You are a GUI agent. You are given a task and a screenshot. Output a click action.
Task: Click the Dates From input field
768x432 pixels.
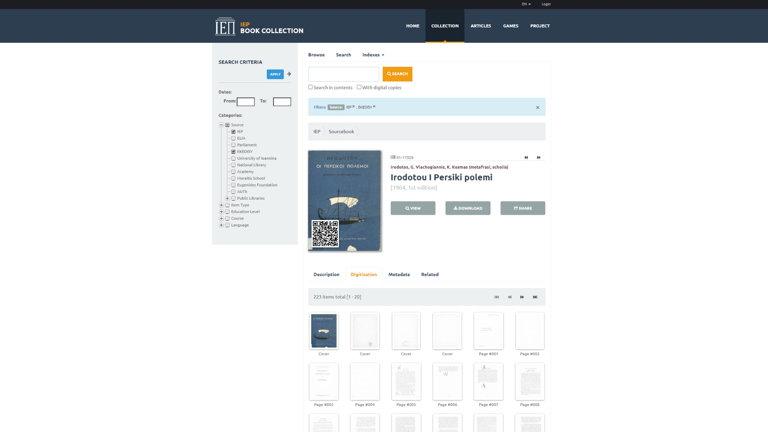coord(246,102)
